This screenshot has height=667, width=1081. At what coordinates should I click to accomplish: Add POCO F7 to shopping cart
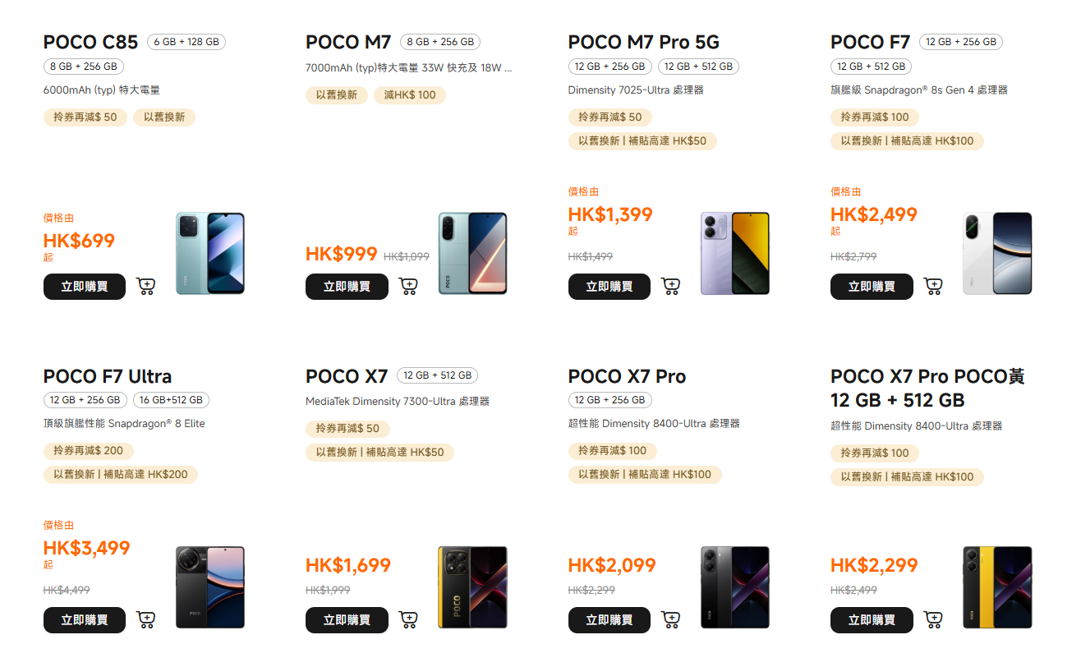tap(933, 287)
